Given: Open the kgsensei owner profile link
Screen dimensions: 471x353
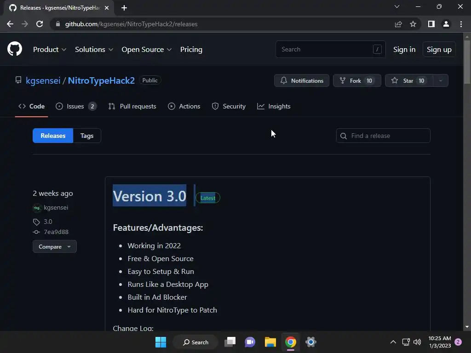Looking at the screenshot, I should 43,80.
